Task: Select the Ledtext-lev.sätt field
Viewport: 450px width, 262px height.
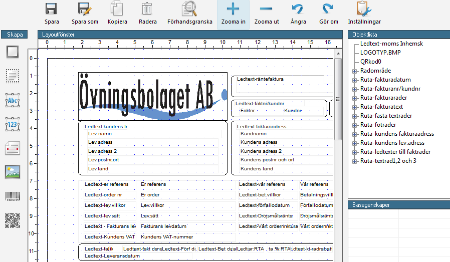Action: point(110,216)
